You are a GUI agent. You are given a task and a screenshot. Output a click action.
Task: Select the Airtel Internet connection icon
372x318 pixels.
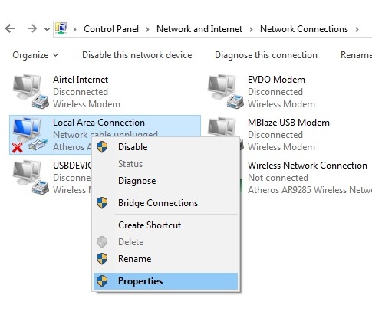click(31, 91)
